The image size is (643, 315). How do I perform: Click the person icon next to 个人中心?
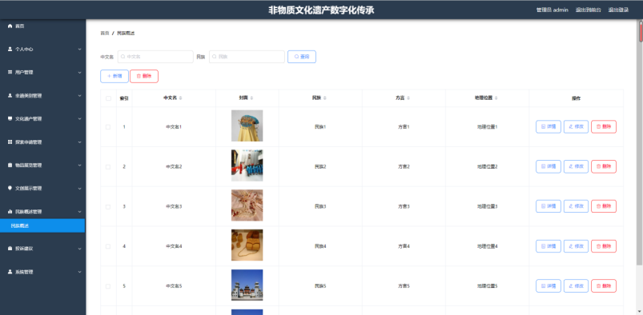(x=10, y=49)
